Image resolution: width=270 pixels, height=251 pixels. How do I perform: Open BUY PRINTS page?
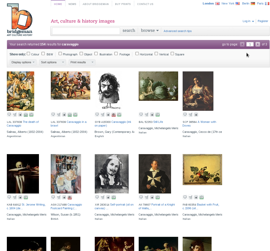pos(123,4)
